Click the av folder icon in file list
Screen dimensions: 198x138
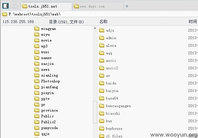101,76
